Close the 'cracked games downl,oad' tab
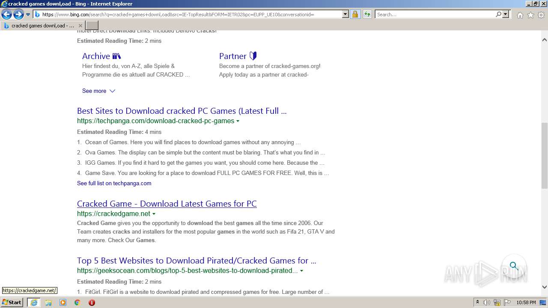The width and height of the screenshot is (548, 308). (80, 26)
